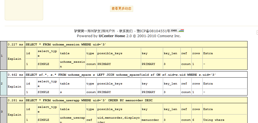Image resolution: width=258 pixels, height=123 pixels.
Task: Click const type value in query 1
Action: tap(91, 64)
